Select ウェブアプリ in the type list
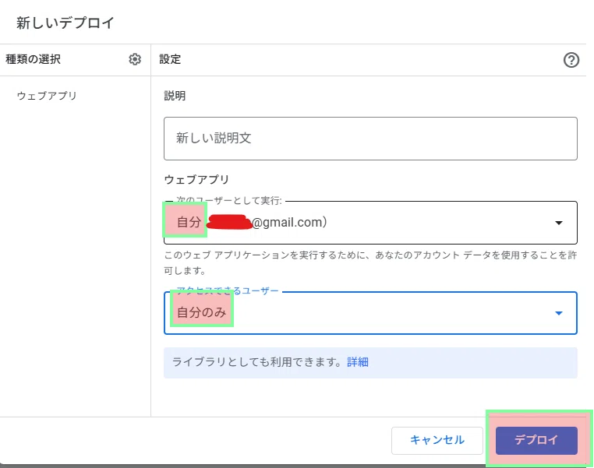Screen dimensions: 594x468 (x=47, y=96)
